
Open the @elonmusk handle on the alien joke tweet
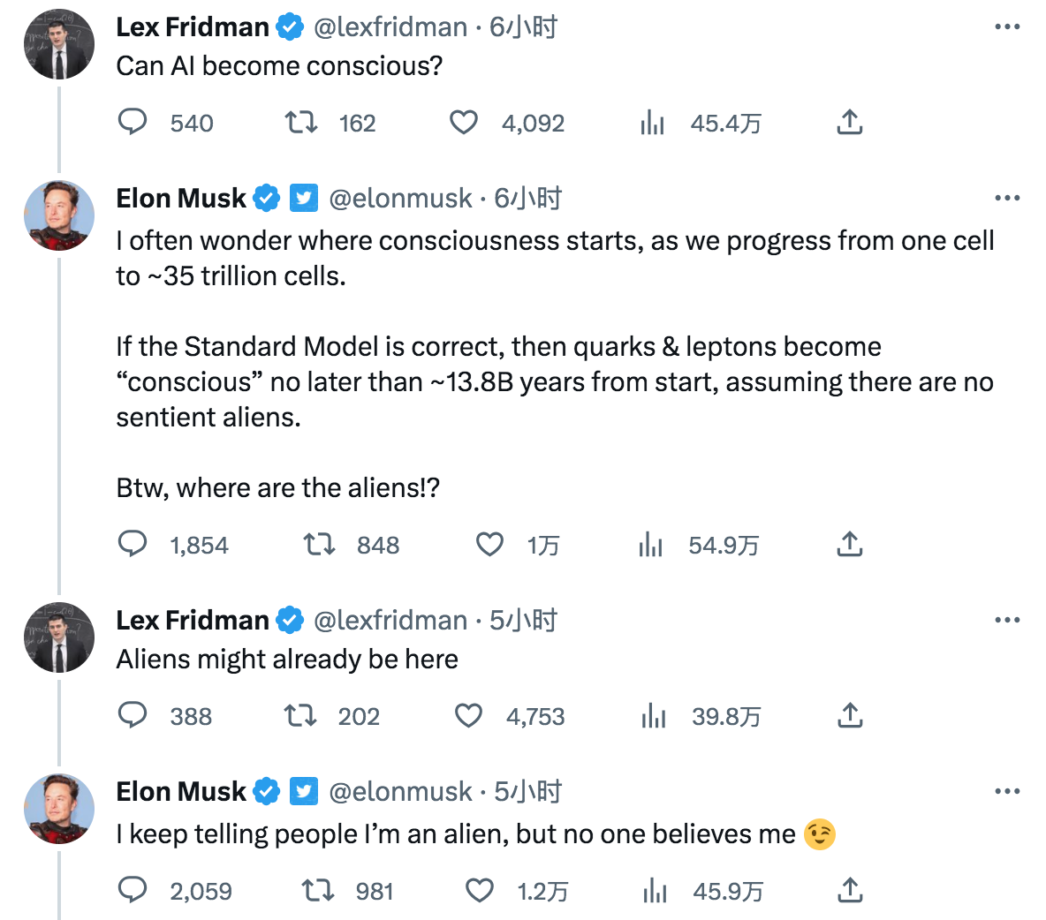coord(400,792)
